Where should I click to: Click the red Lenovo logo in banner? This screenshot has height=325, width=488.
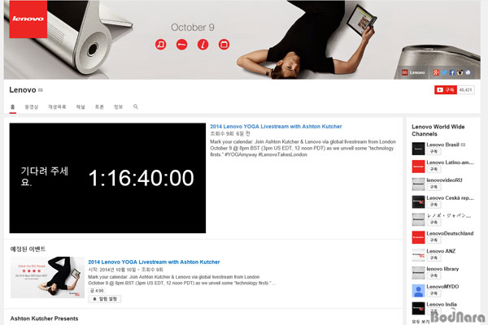click(x=28, y=19)
